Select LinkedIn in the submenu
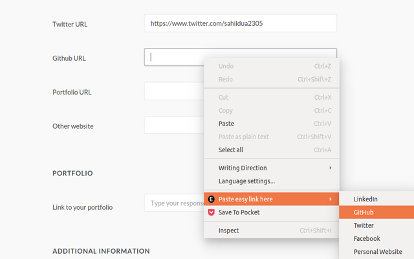The image size is (414, 259). click(376, 199)
